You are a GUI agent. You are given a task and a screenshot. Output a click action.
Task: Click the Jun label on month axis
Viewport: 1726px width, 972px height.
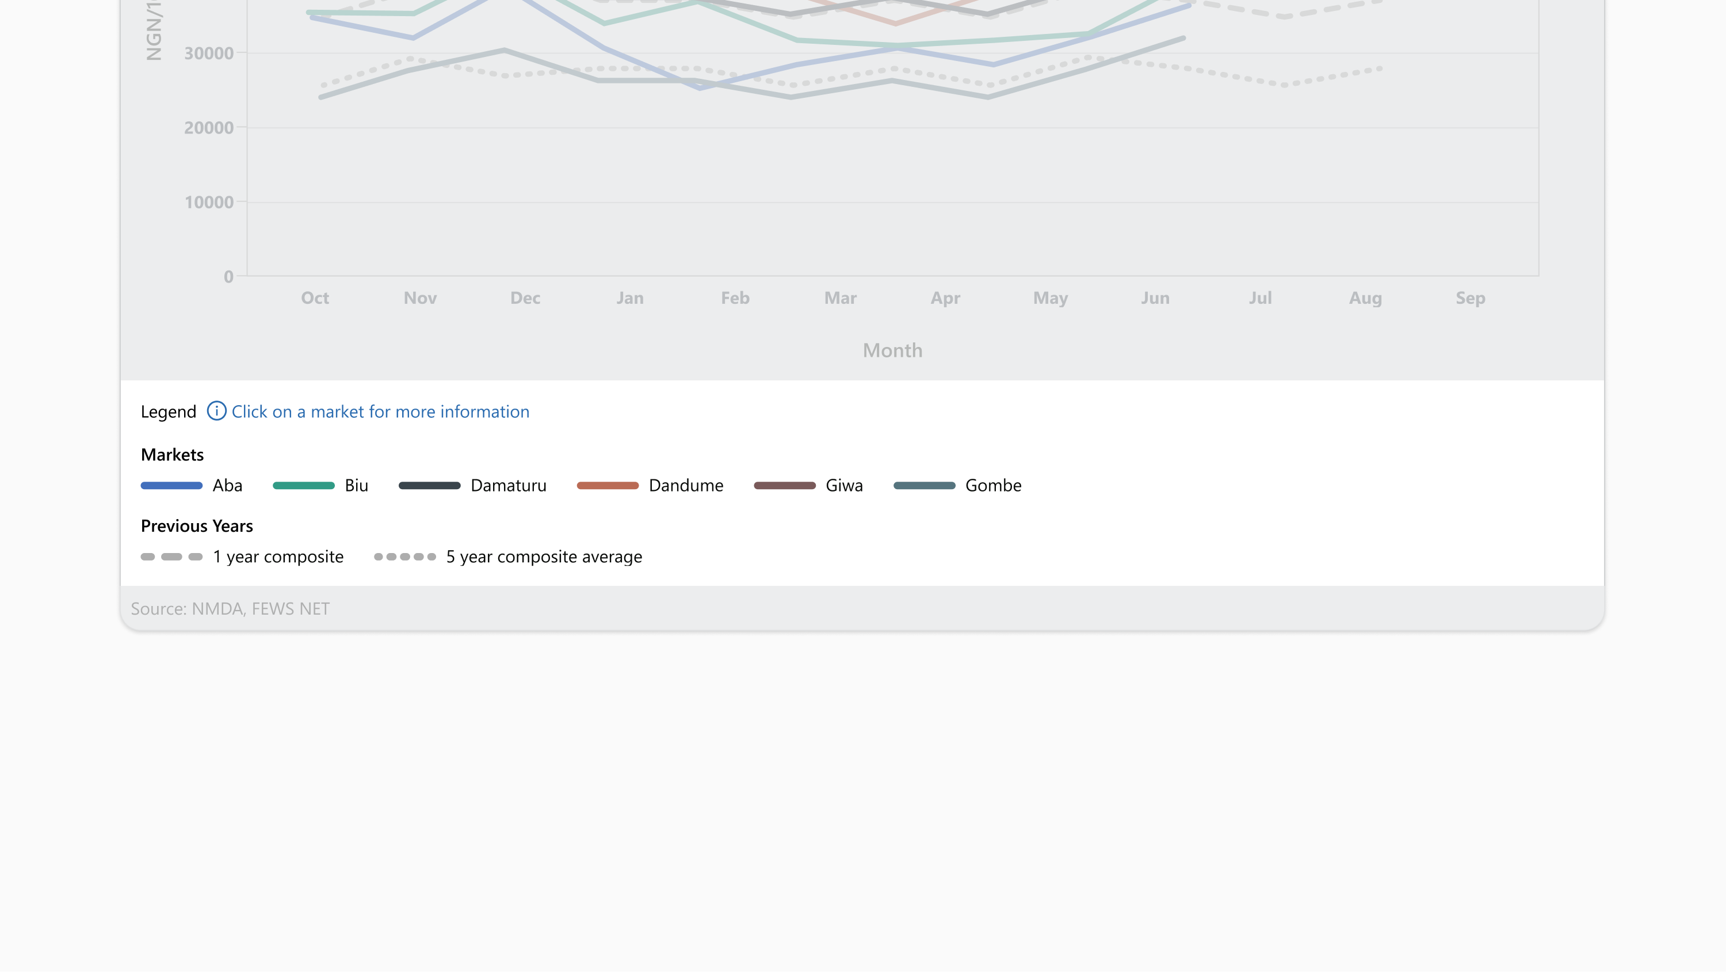(1155, 298)
